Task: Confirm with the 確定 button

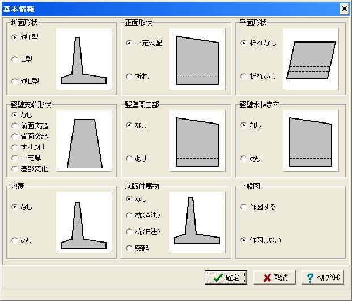Action: [226, 278]
